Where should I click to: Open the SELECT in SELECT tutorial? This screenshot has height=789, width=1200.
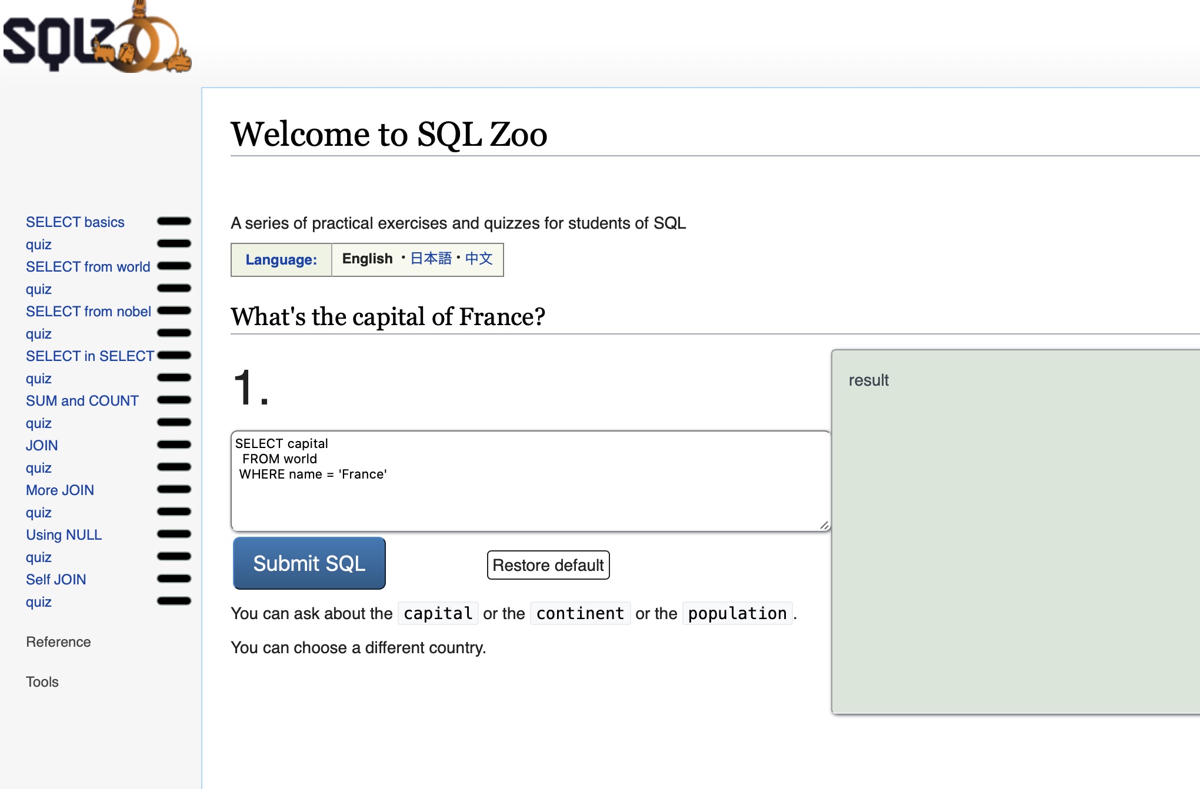(89, 356)
